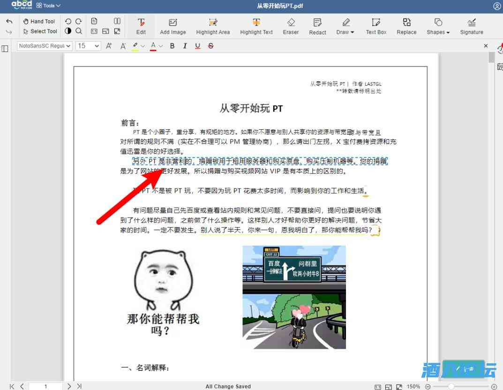Toggle italic text style
Image resolution: width=503 pixels, height=390 pixels.
[x=185, y=46]
